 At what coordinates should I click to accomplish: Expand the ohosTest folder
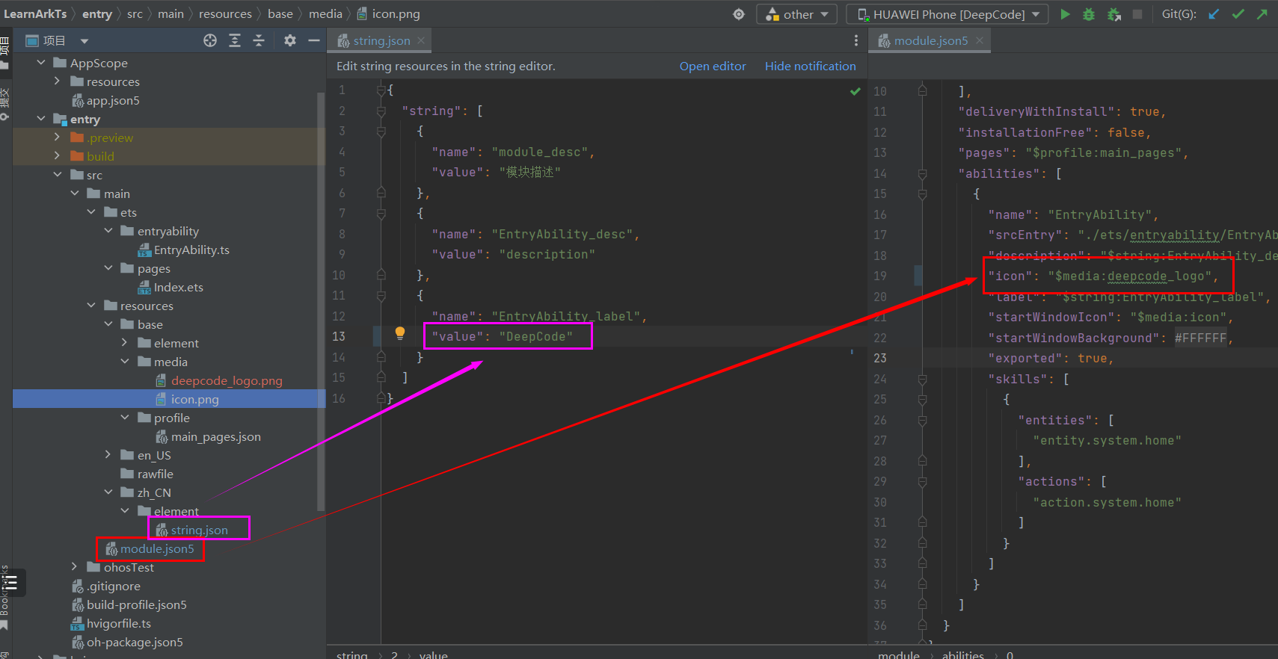click(x=74, y=566)
